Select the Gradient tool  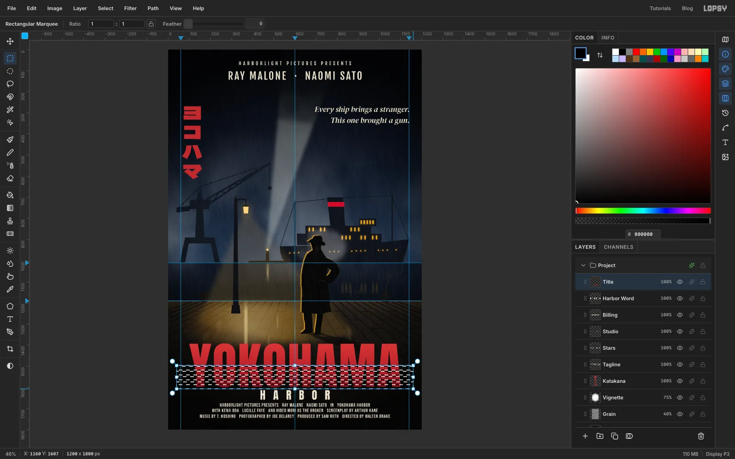click(10, 208)
